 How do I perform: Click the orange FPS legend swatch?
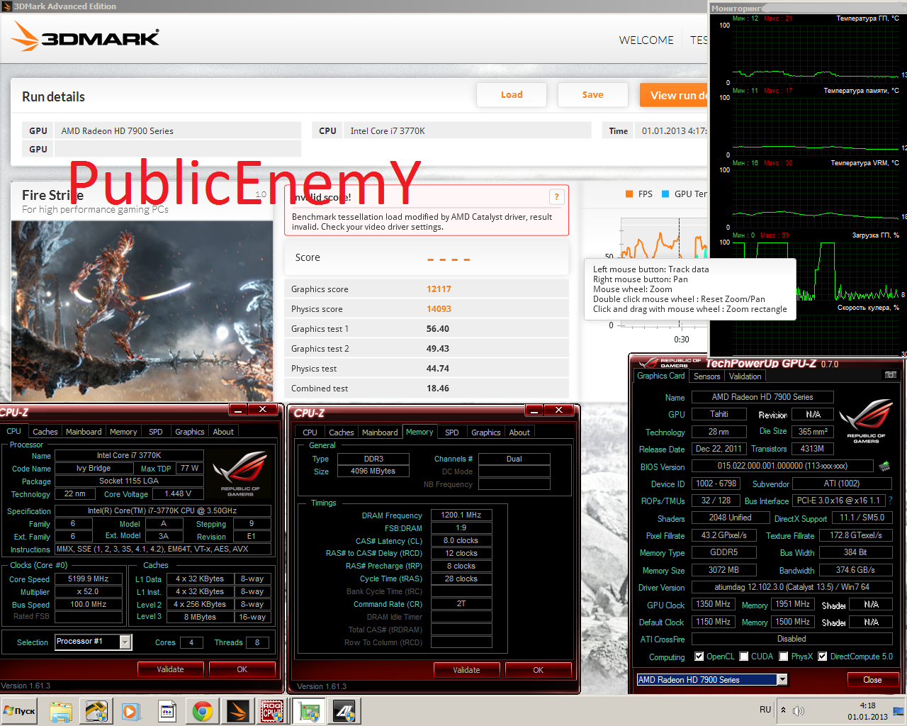629,194
